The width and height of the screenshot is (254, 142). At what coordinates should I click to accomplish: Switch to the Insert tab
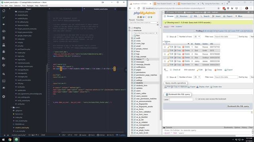click(216, 16)
